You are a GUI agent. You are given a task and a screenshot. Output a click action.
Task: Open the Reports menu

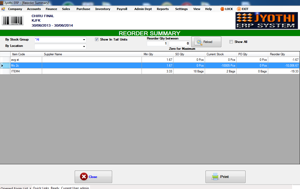(x=162, y=9)
